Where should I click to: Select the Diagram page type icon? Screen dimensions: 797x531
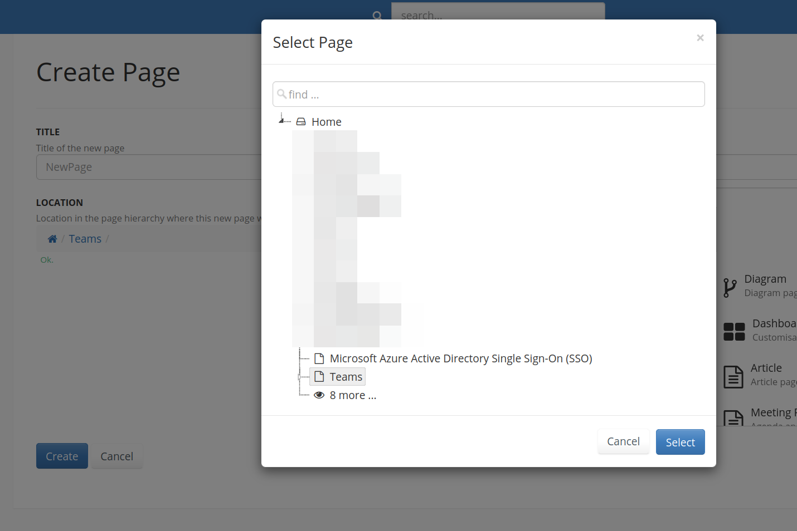[731, 287]
